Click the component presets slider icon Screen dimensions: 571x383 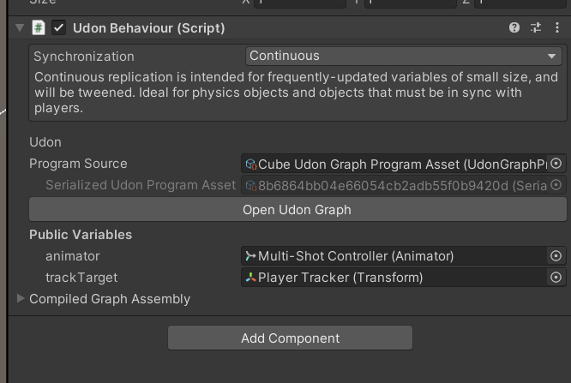[536, 27]
